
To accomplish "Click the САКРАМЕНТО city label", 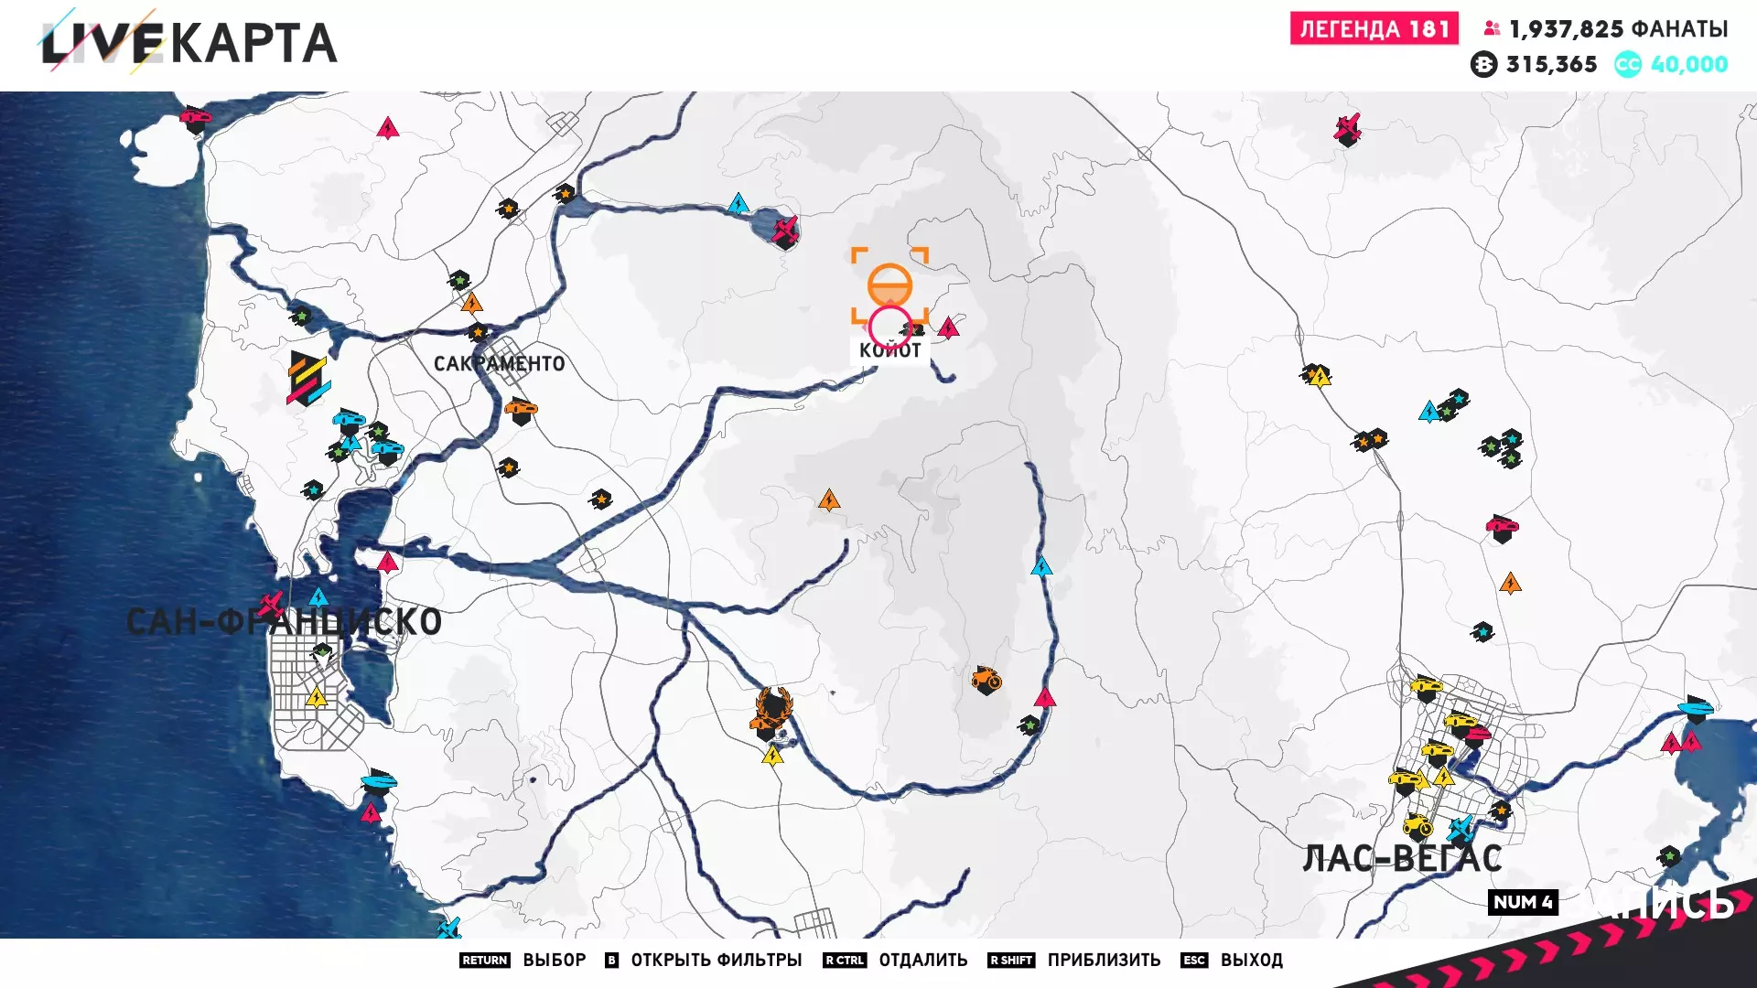I will pos(499,363).
